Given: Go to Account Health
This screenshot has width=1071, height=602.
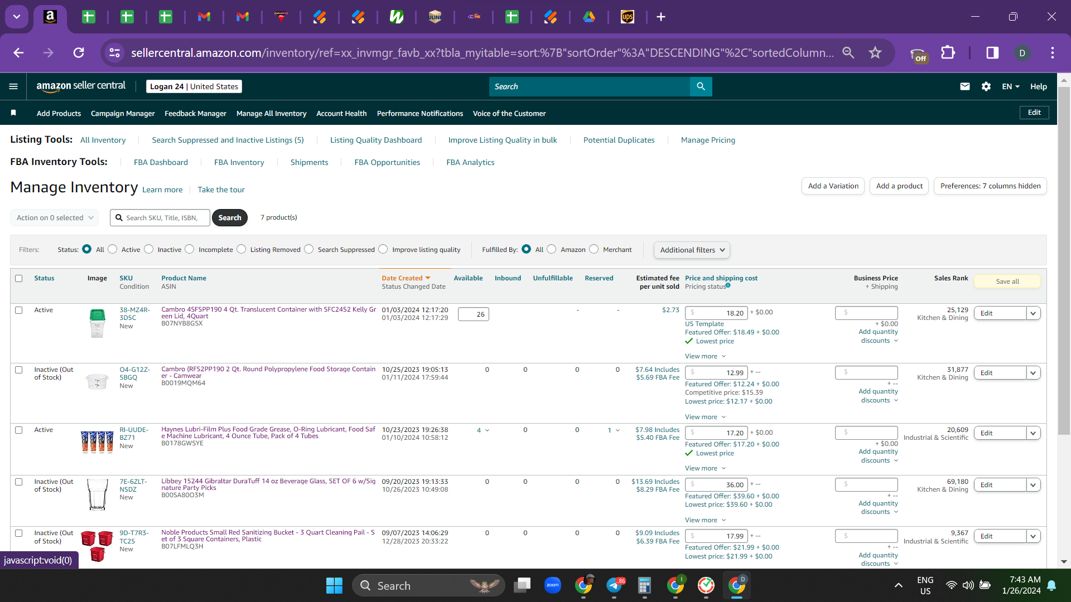Looking at the screenshot, I should pyautogui.click(x=341, y=113).
